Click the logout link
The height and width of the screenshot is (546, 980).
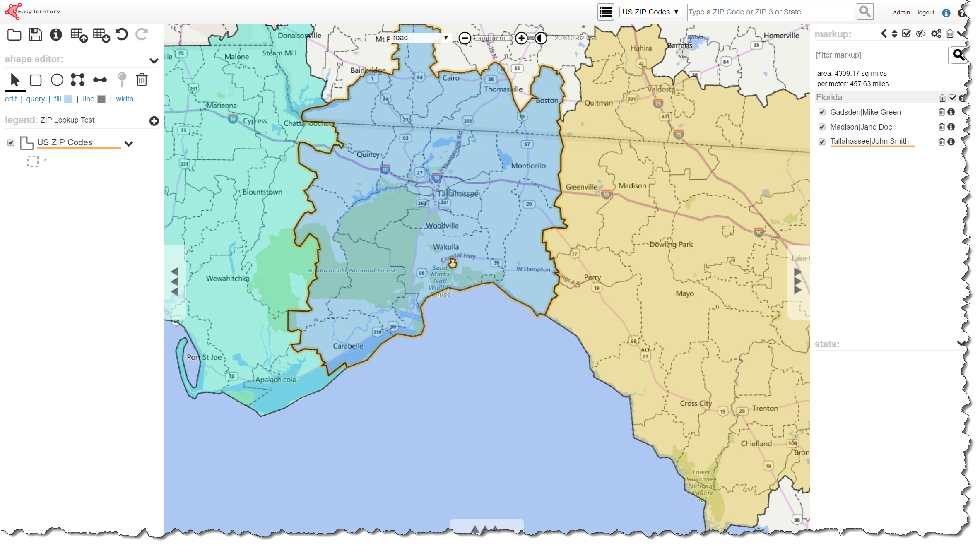pyautogui.click(x=925, y=12)
